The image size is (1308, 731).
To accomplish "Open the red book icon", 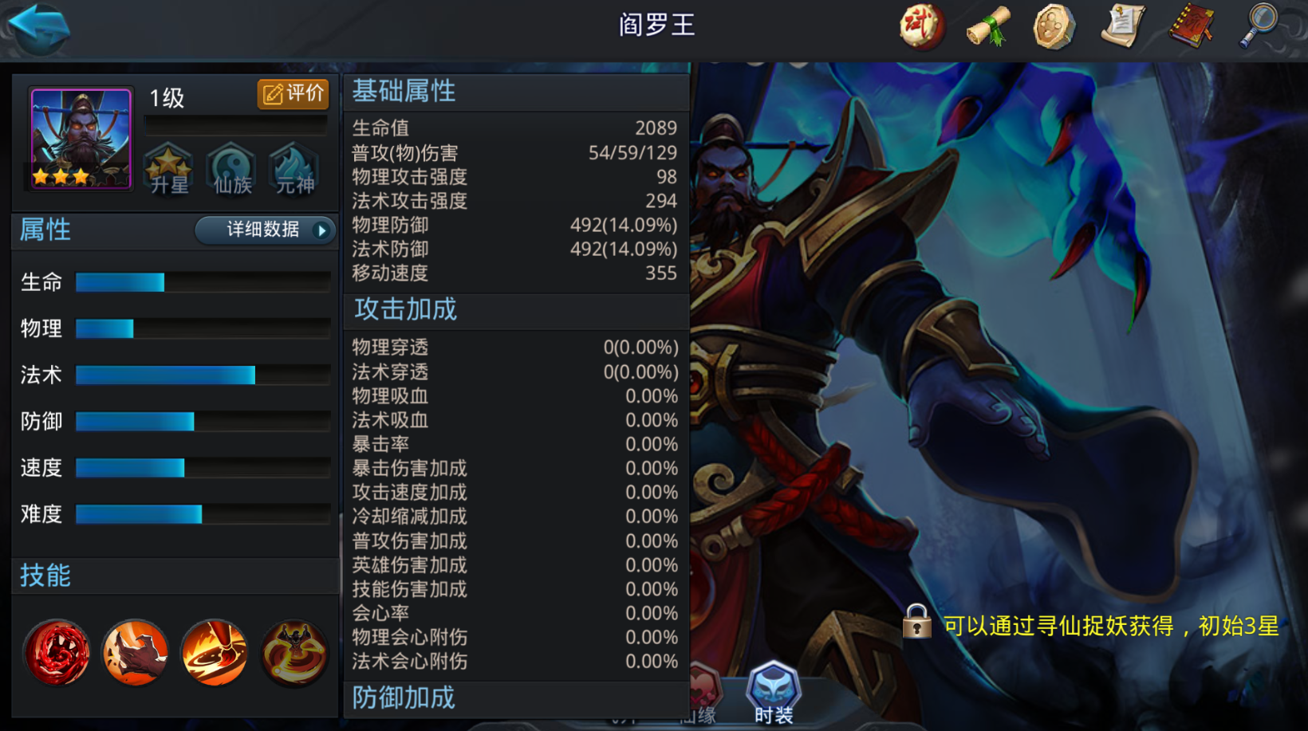I will pos(1192,26).
